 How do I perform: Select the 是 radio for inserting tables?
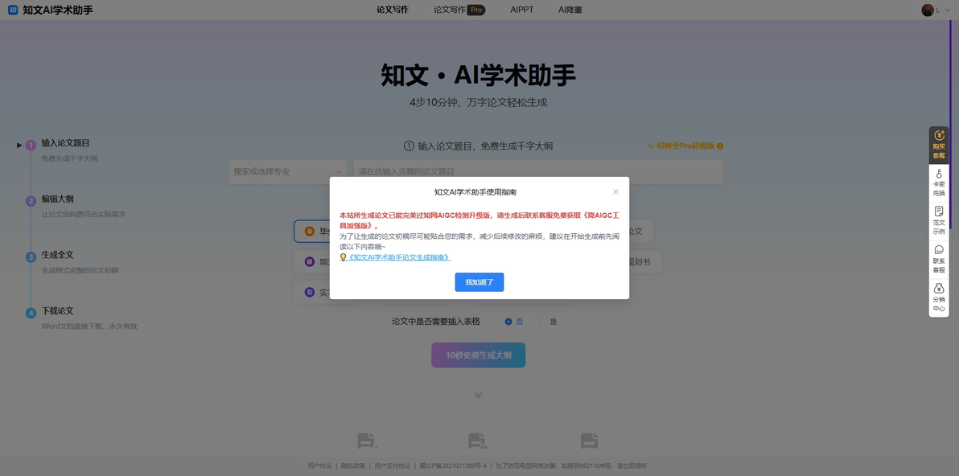tap(542, 322)
